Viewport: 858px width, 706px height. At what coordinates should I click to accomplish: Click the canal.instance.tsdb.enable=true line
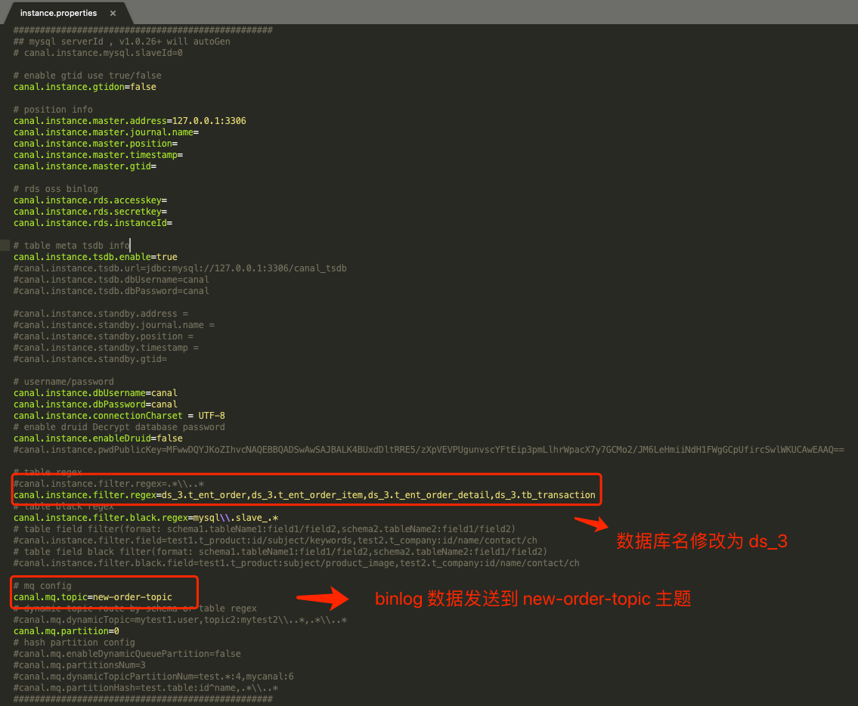[x=95, y=257]
